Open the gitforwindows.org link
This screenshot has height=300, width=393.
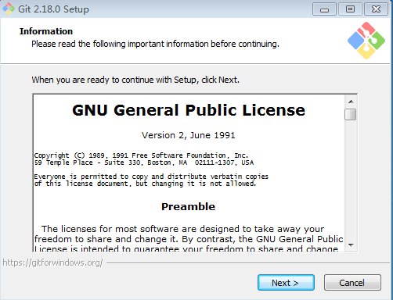point(52,262)
